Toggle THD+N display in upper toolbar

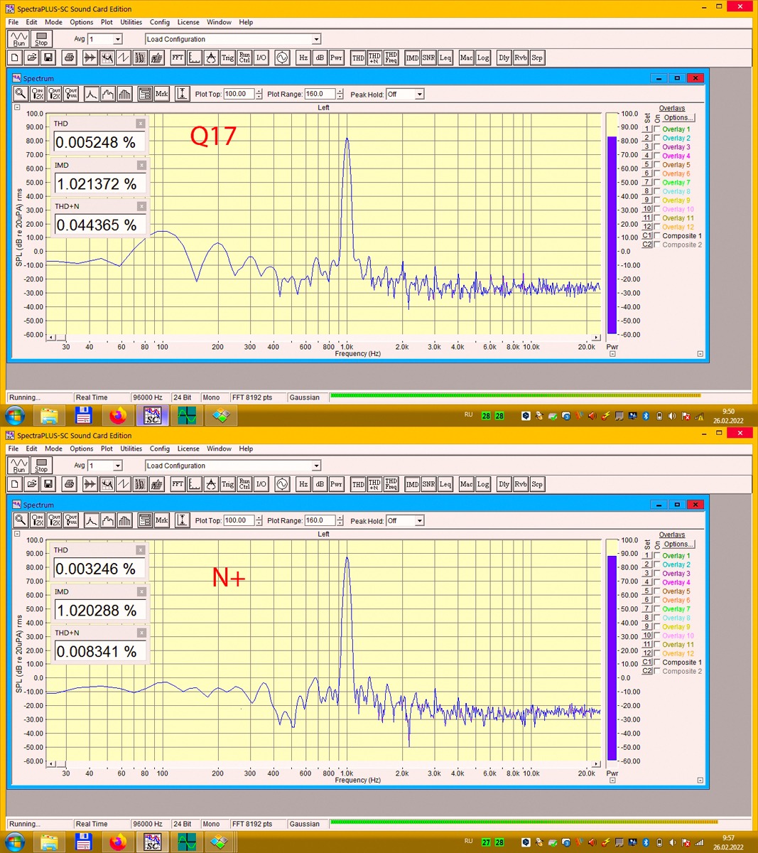(374, 58)
